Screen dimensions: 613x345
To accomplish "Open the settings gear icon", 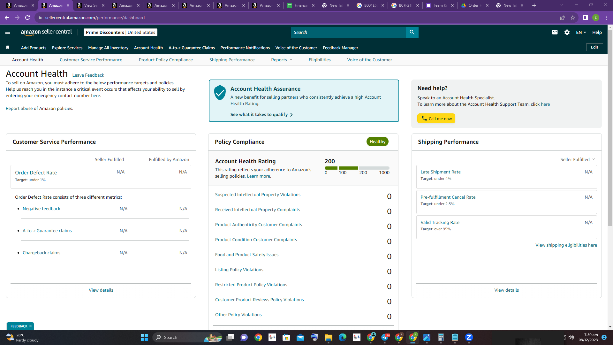I will (567, 32).
